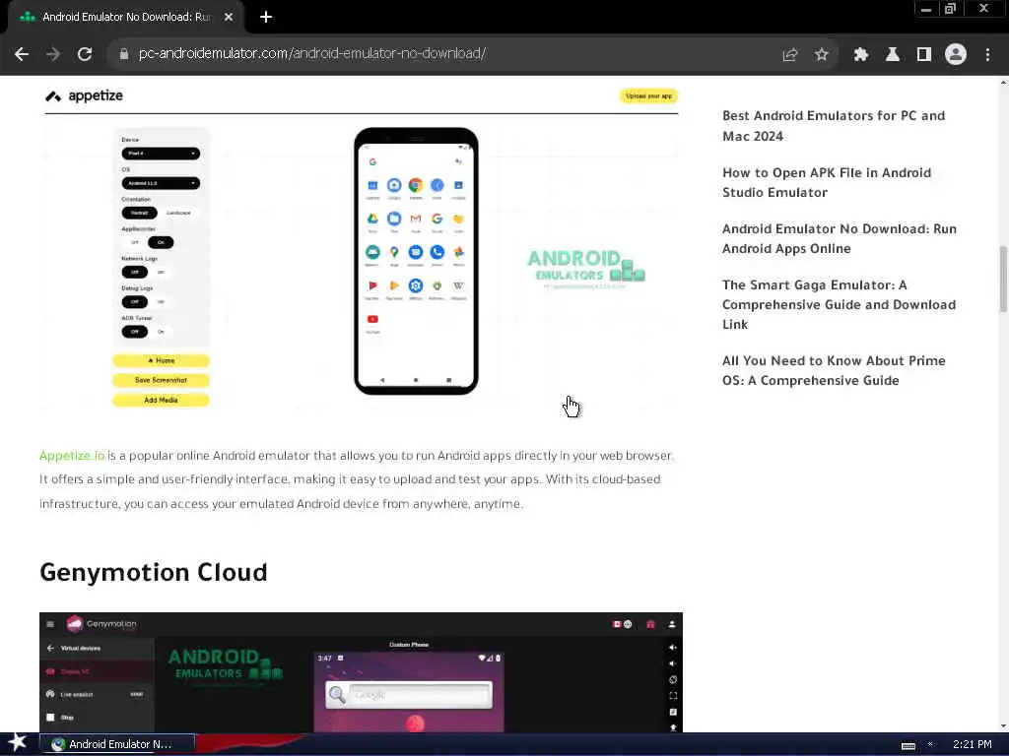Click scrollbar down arrow
Screen dimensions: 1009x756
[x=1003, y=726]
